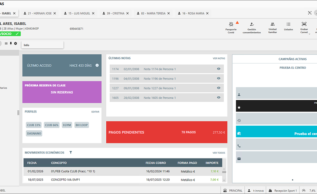The image size is (317, 194).
Task: Click the VER NOTAS link
Action: pyautogui.click(x=219, y=58)
